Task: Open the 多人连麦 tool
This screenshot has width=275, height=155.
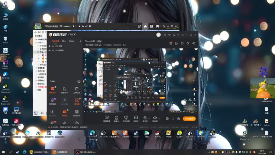Action: (64, 102)
